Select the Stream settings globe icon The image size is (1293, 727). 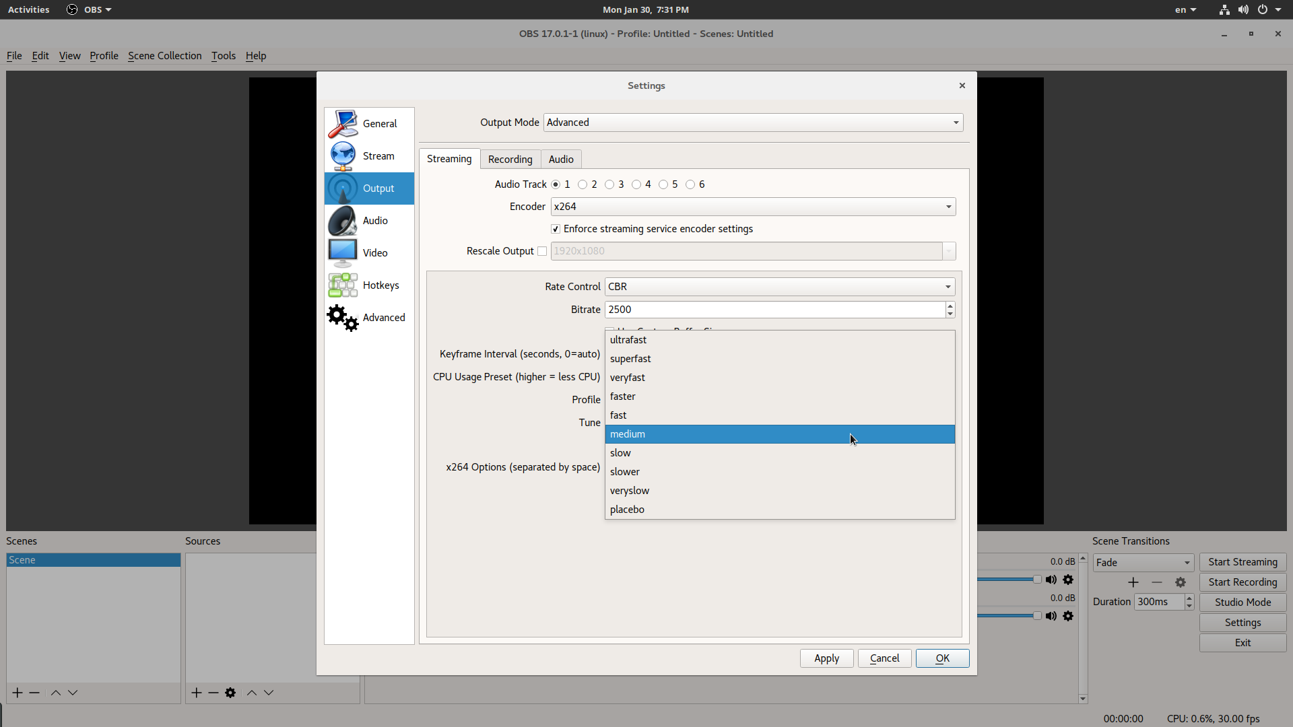(x=343, y=156)
